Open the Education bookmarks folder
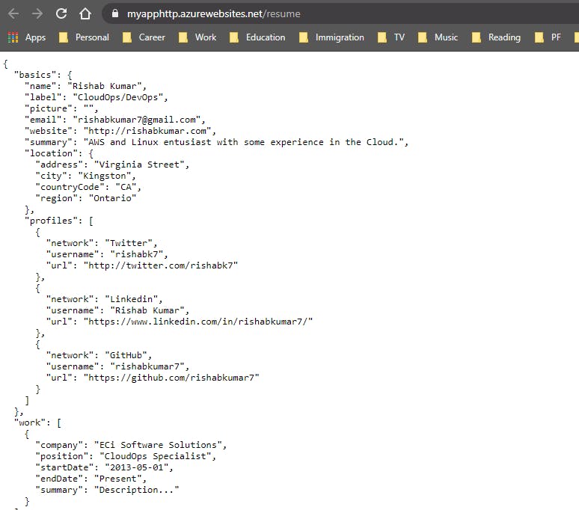Screen dimensions: 579x510 [257, 37]
